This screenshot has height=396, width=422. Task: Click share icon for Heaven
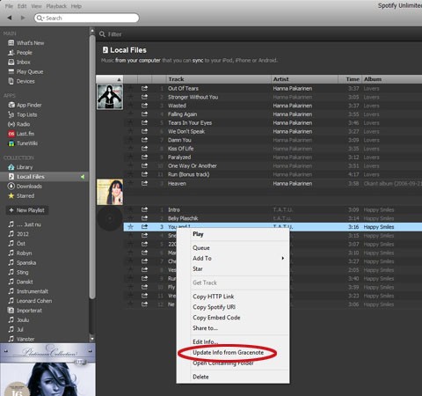144,183
